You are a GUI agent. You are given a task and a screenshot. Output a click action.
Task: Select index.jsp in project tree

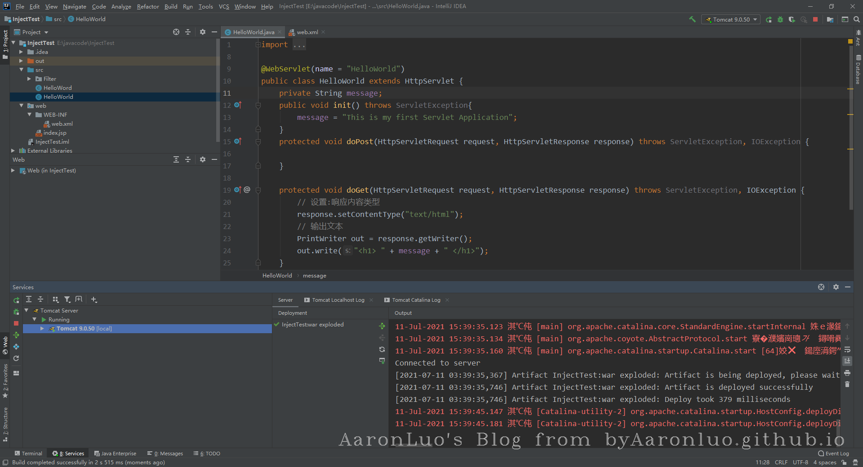[54, 133]
